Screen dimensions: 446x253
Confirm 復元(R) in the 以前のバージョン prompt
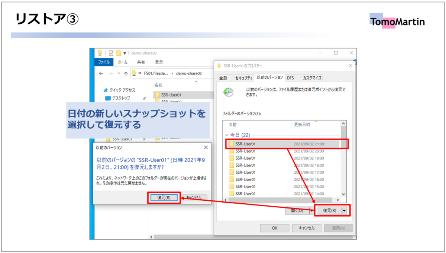[x=164, y=198]
